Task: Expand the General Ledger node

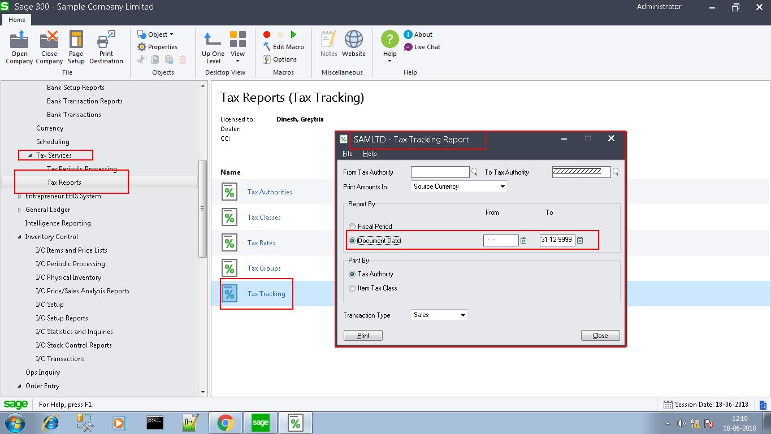Action: [20, 210]
